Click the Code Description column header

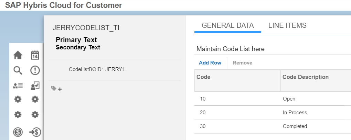tap(316, 81)
